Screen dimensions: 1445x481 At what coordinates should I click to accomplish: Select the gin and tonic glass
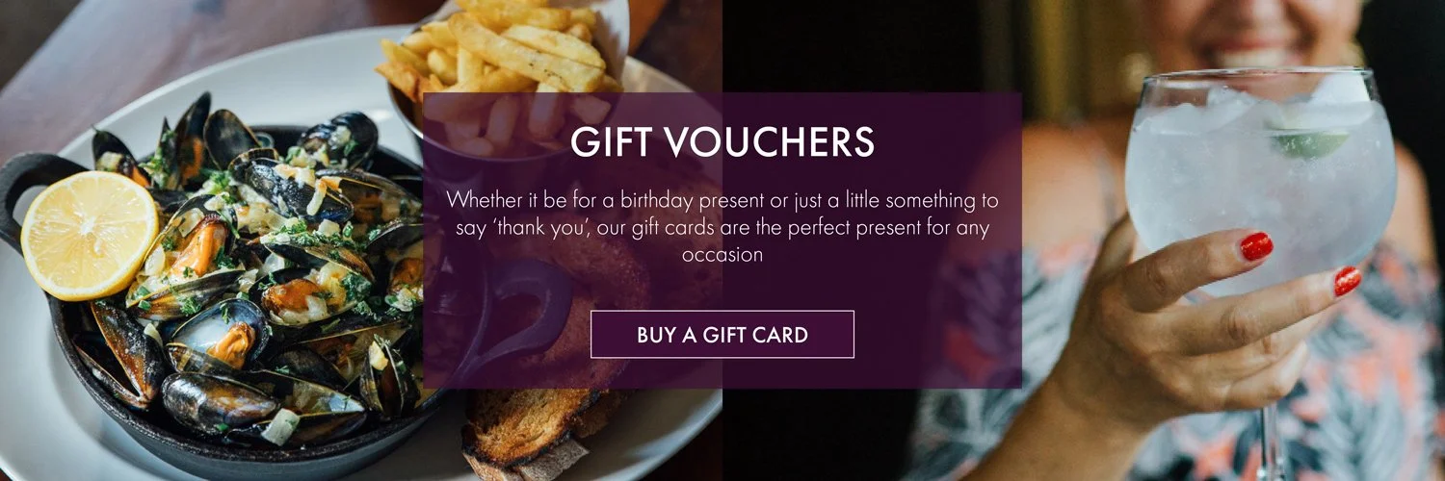coord(1262,183)
